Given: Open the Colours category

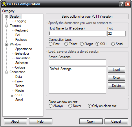Looking at the screenshot, I should 20,67.
